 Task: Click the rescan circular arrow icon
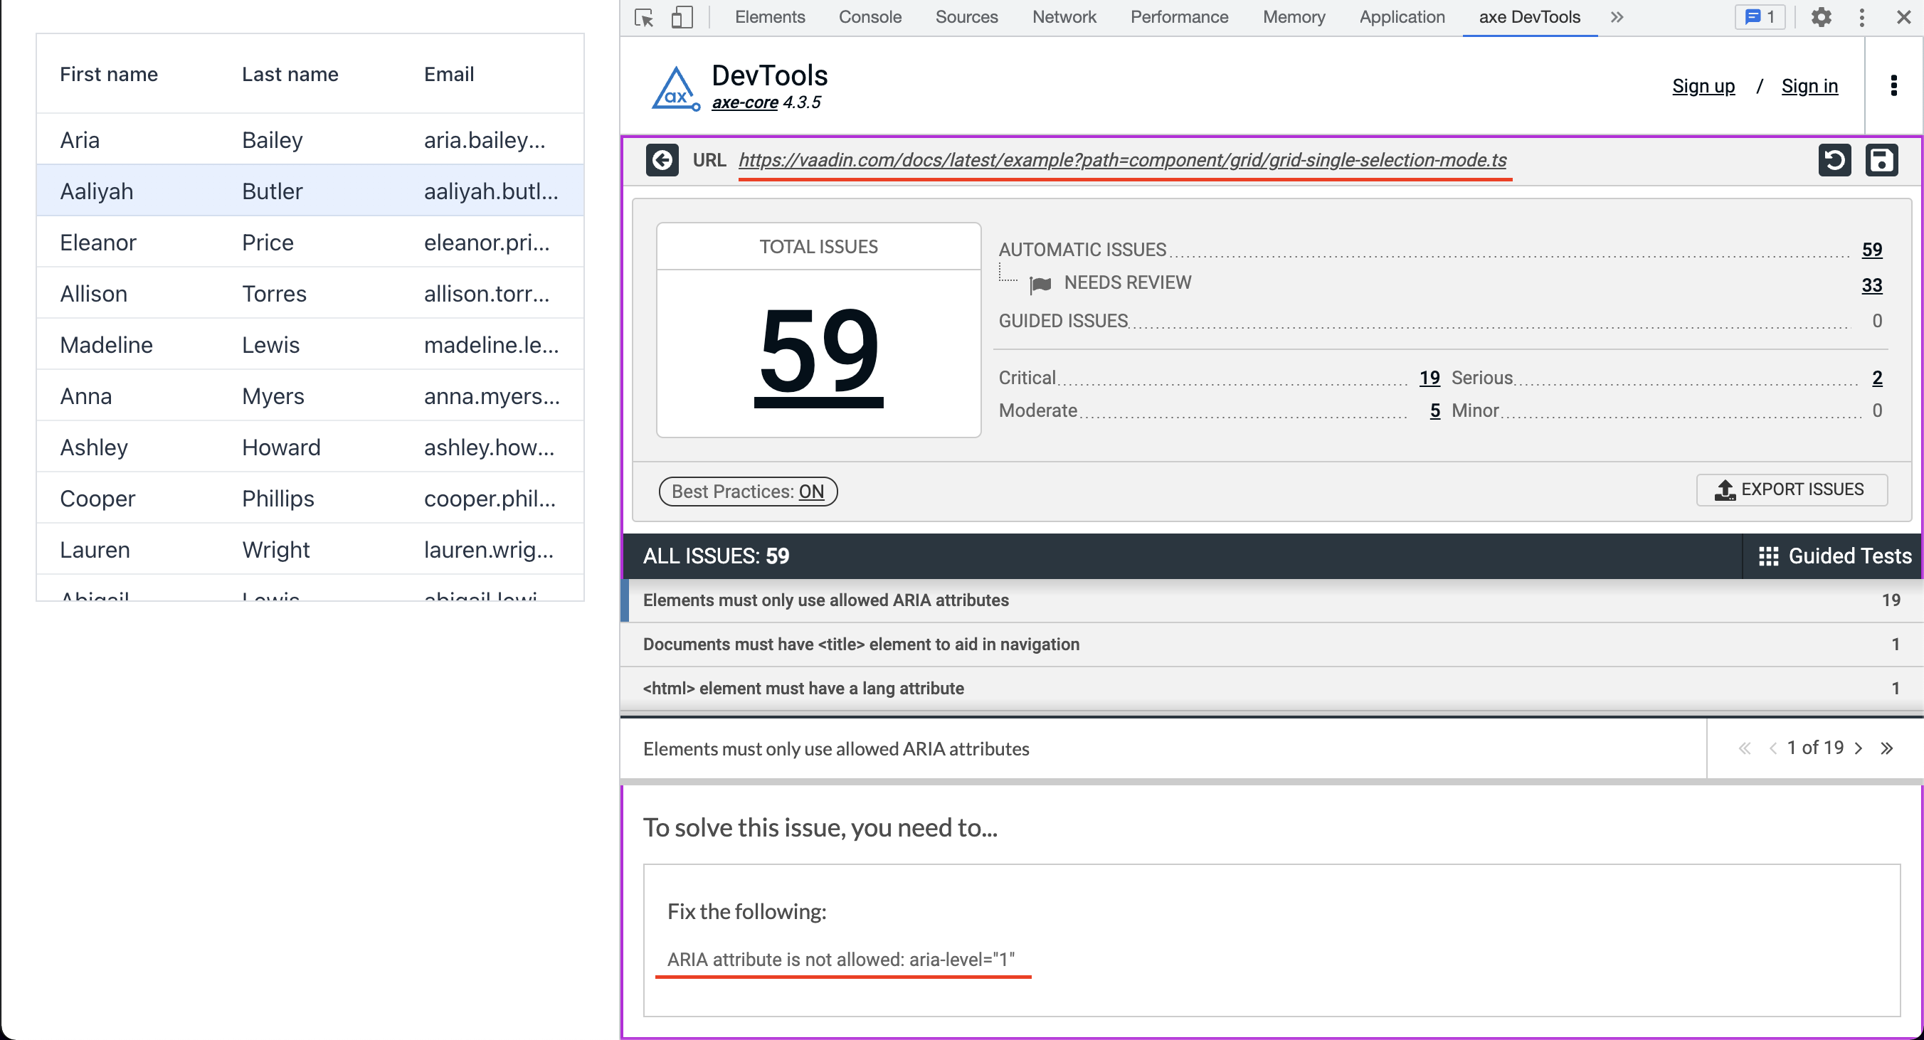pyautogui.click(x=1836, y=160)
